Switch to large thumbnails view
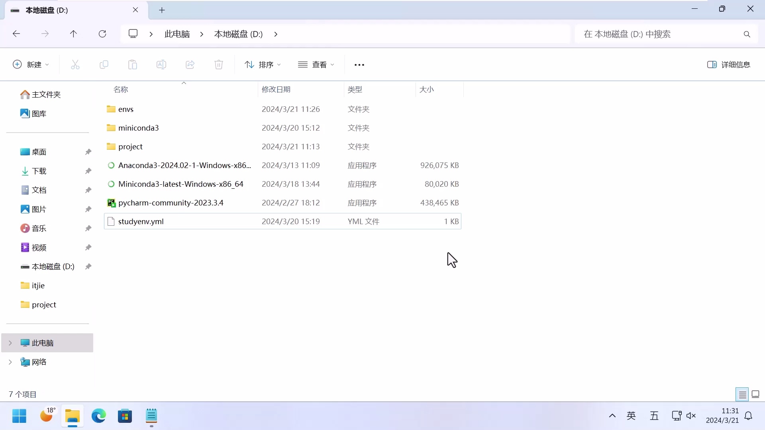This screenshot has width=765, height=430. click(755, 394)
